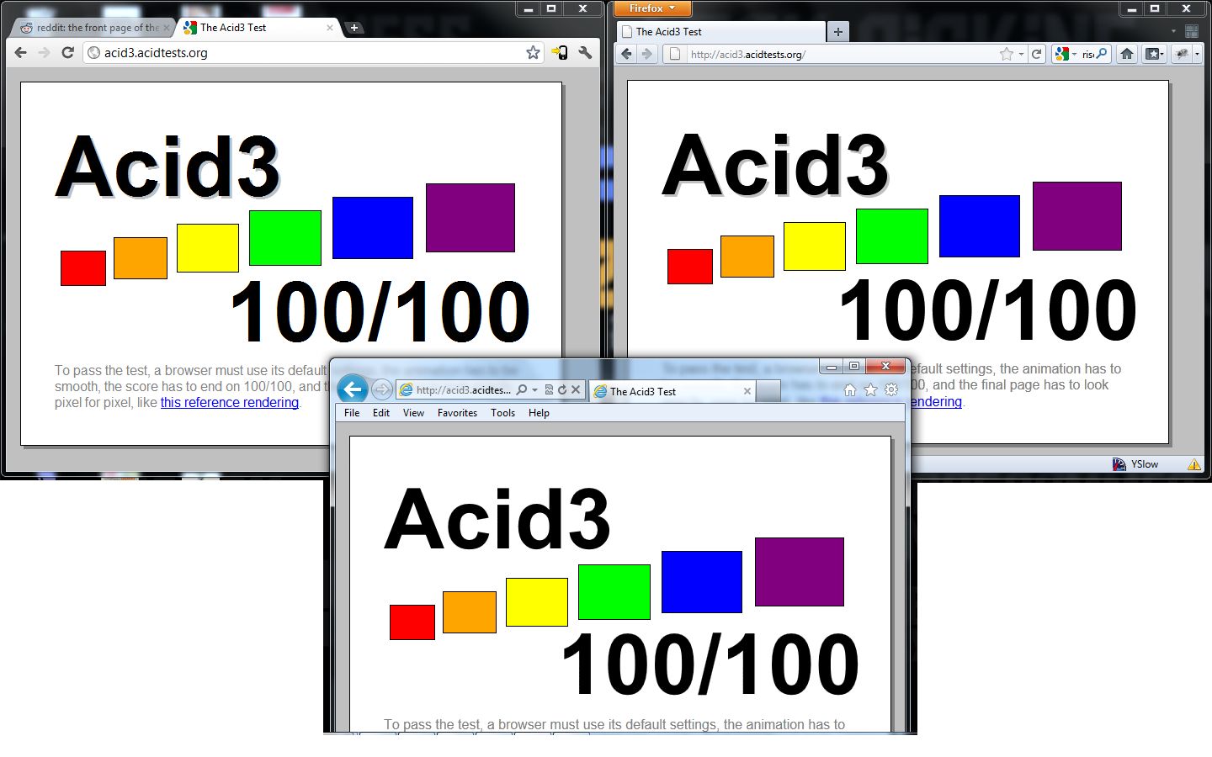Viewport: 1212px width, 757px height.
Task: Open Internet Explorer's gear Tools icon
Action: (891, 389)
